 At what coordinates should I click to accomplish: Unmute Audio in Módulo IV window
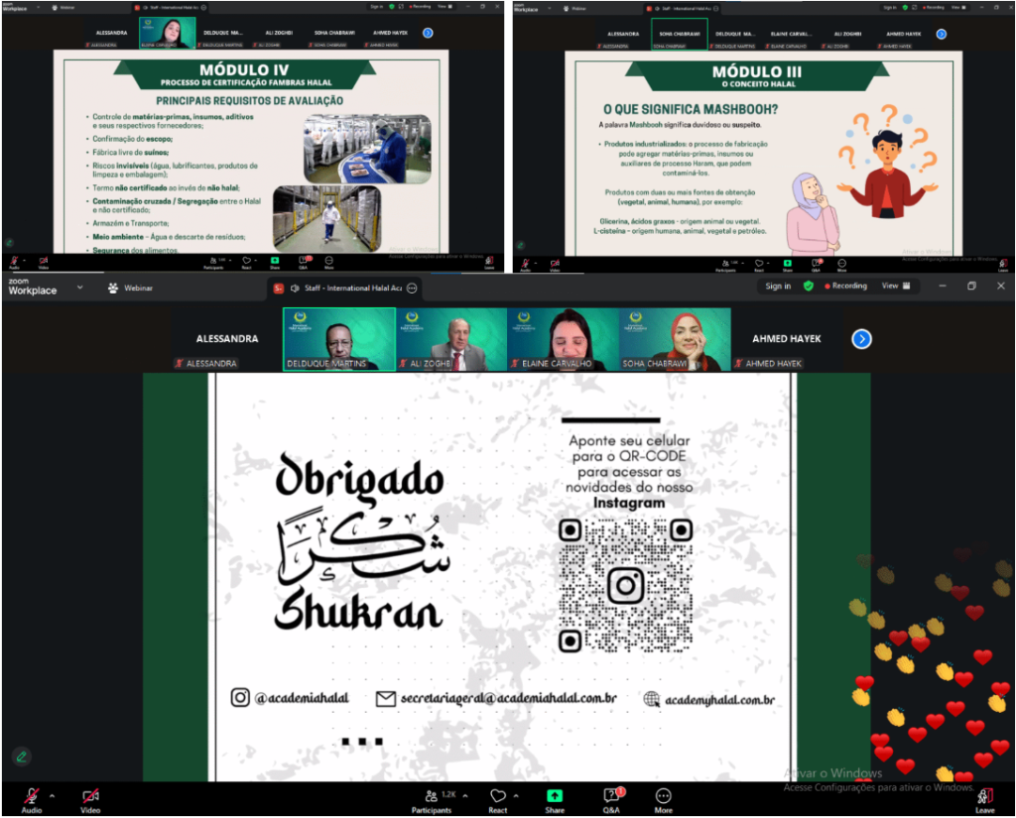click(x=14, y=263)
